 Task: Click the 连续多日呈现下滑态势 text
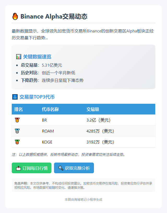[x=63, y=80]
